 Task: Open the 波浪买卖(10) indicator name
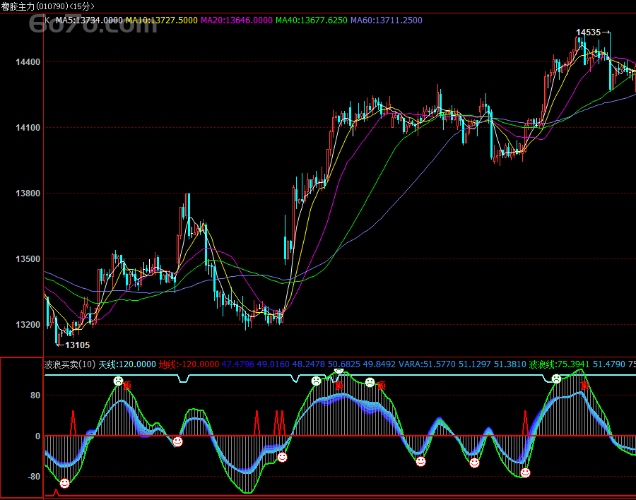70,364
